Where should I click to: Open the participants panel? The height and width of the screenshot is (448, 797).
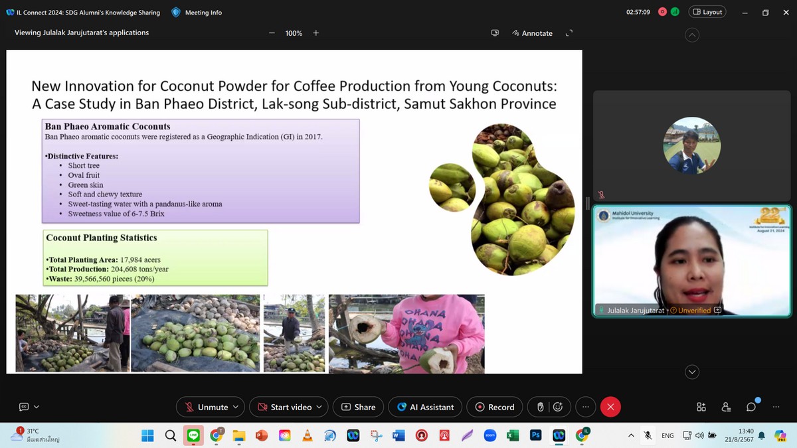pos(726,407)
